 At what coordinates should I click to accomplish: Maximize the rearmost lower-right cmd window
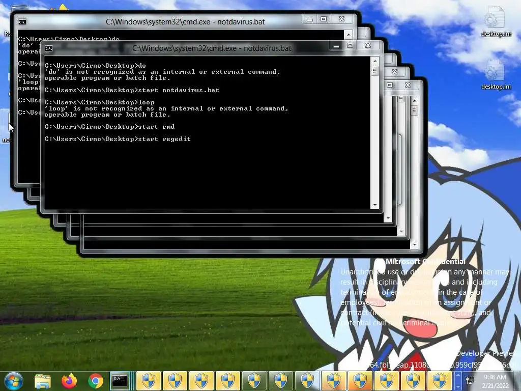click(390, 85)
